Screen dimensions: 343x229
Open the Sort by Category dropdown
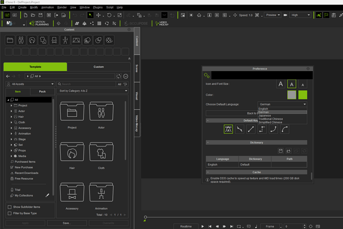click(x=92, y=91)
